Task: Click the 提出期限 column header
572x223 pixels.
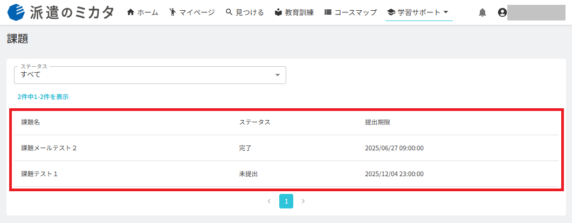Action: 377,122
